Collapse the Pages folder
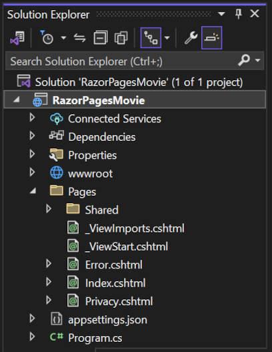 [x=33, y=190]
